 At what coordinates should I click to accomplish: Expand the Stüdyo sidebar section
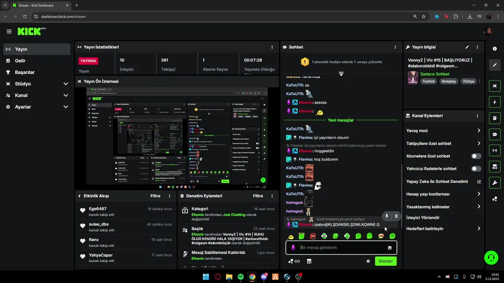click(x=37, y=84)
